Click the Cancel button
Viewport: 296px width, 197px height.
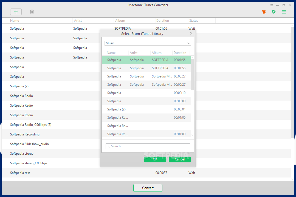click(x=179, y=159)
